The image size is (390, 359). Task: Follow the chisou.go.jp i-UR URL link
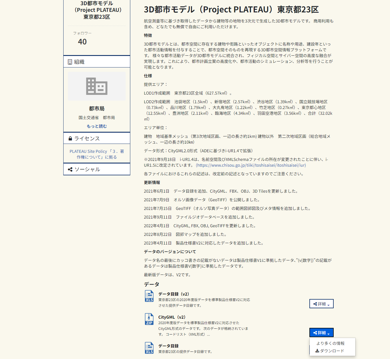tap(251, 165)
